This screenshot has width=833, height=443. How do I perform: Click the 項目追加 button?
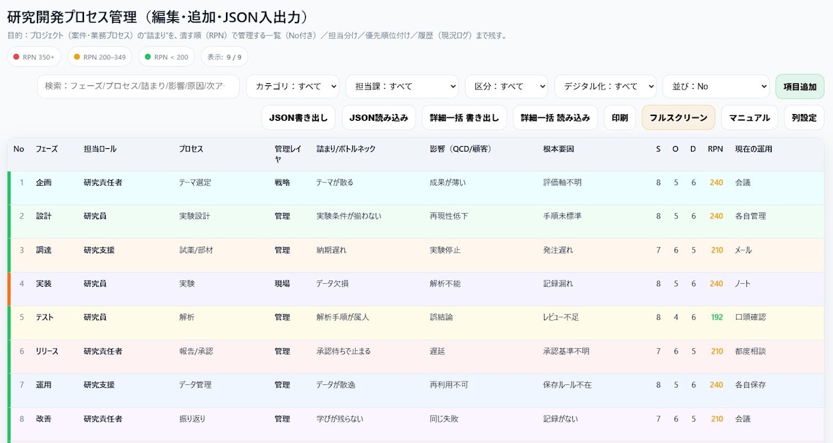[800, 87]
